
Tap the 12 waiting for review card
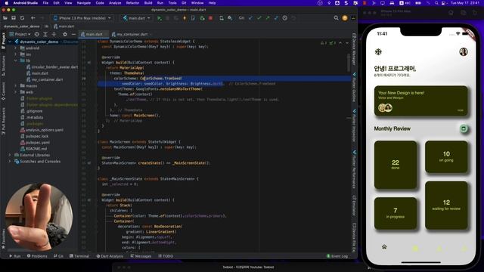446,205
